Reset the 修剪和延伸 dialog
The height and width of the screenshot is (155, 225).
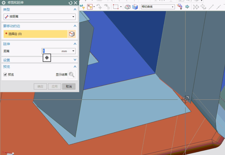(70, 3)
